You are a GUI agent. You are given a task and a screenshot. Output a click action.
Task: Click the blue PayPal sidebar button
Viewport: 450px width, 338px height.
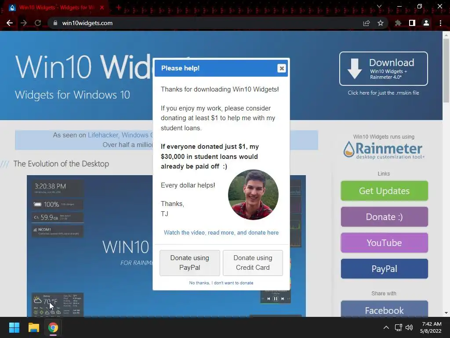384,269
